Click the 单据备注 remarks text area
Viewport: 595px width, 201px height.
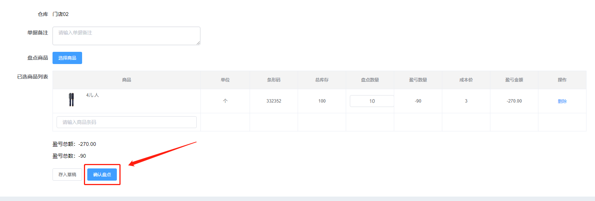coord(126,36)
